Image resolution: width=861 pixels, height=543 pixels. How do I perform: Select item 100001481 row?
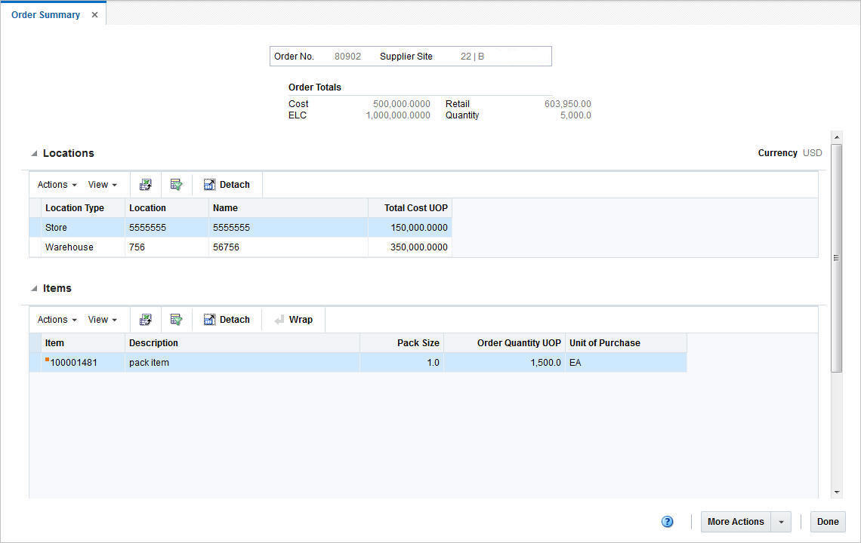click(227, 362)
